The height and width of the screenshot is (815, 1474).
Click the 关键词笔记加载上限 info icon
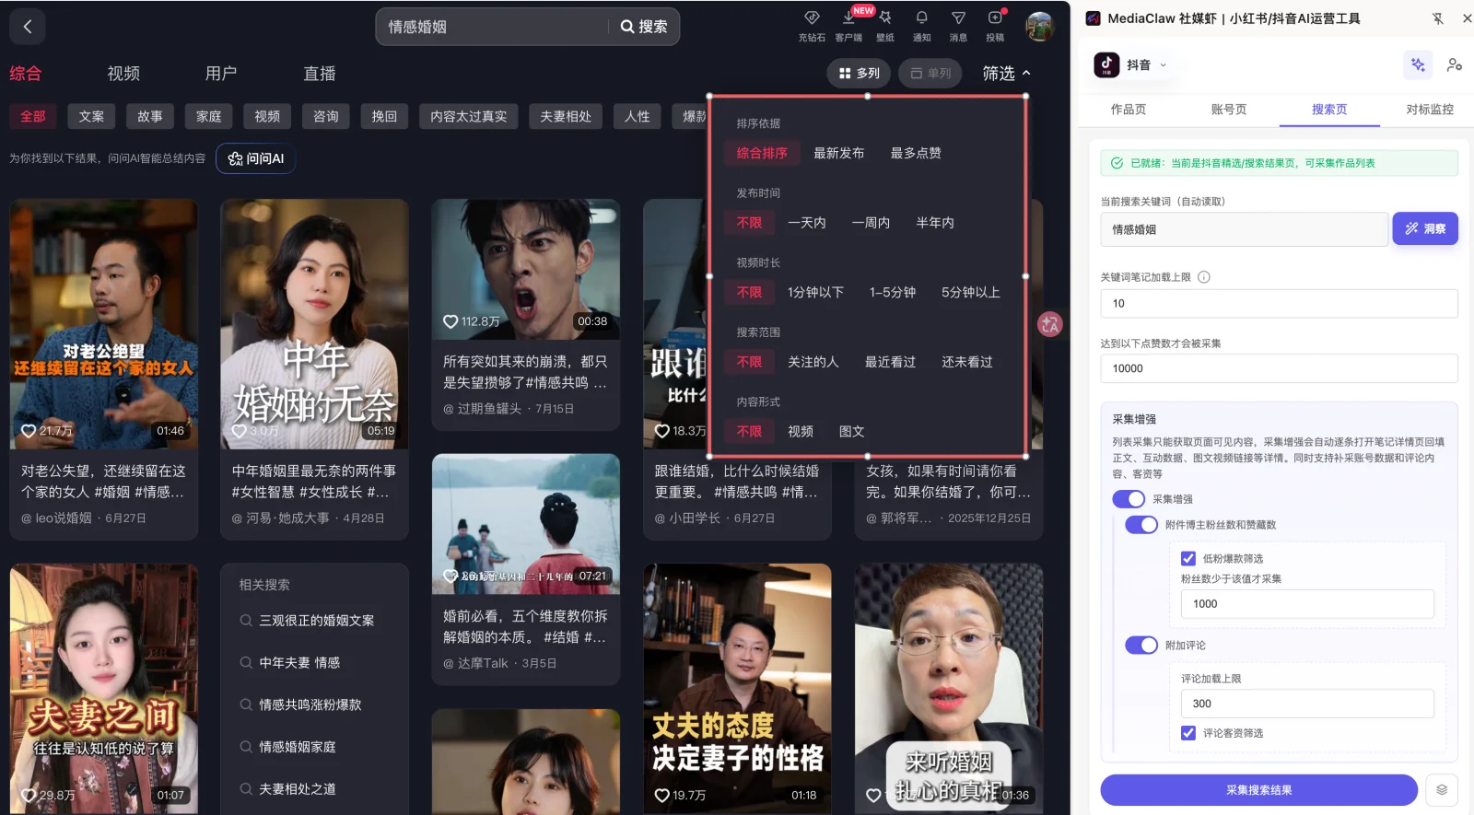point(1204,277)
